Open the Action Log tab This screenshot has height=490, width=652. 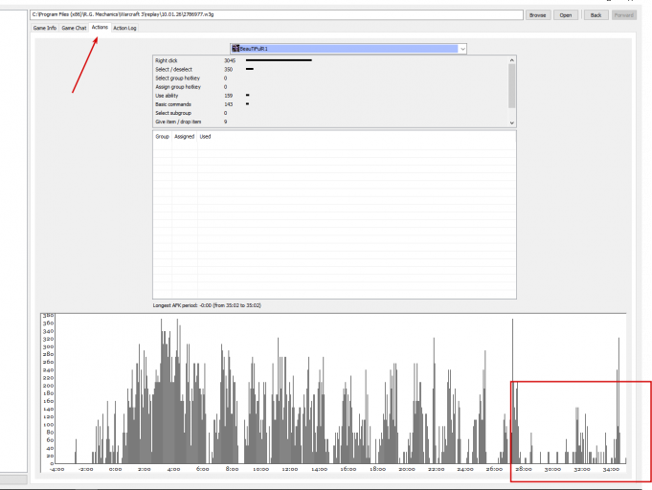point(124,28)
